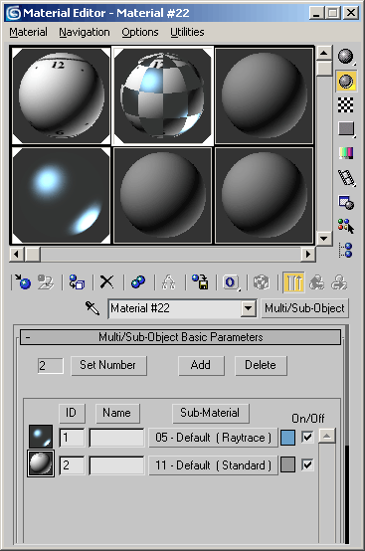Select the clock-face sample sphere slot

[61, 95]
